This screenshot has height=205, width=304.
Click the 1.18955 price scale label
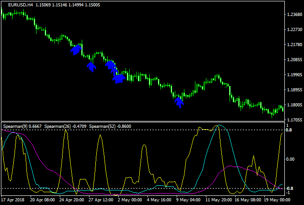click(x=294, y=90)
